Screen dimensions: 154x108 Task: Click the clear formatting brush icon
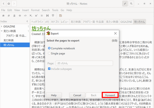(x=53, y=15)
